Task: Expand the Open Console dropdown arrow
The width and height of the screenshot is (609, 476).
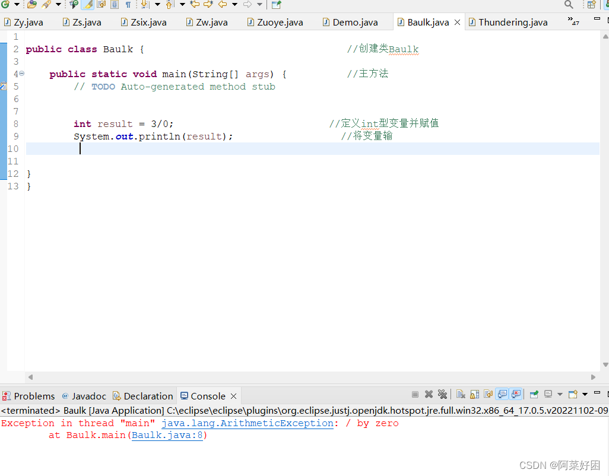Action: coord(585,395)
